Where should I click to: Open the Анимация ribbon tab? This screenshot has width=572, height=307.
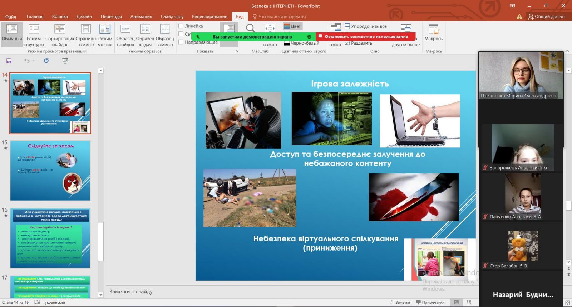pos(141,16)
